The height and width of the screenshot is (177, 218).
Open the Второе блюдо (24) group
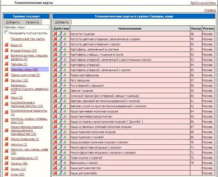pyautogui.click(x=24, y=51)
